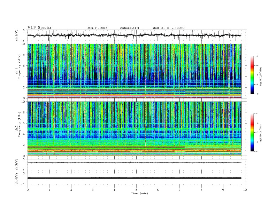Click the "-7" tick on ch.1 color bar
Image resolution: width=276 pixels, height=213 pixels.
coord(257,94)
